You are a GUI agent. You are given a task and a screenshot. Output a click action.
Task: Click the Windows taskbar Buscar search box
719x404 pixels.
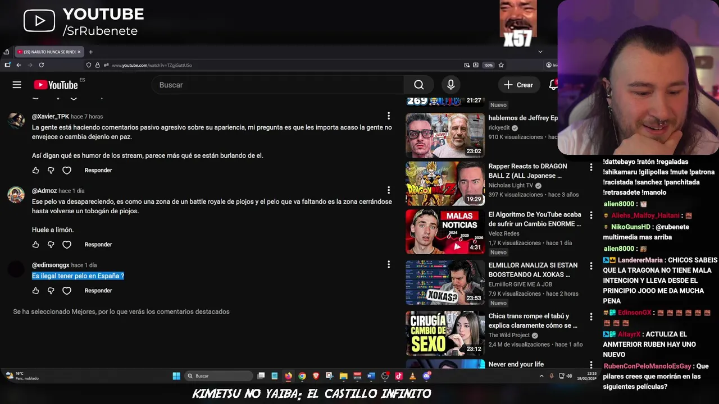(x=219, y=376)
